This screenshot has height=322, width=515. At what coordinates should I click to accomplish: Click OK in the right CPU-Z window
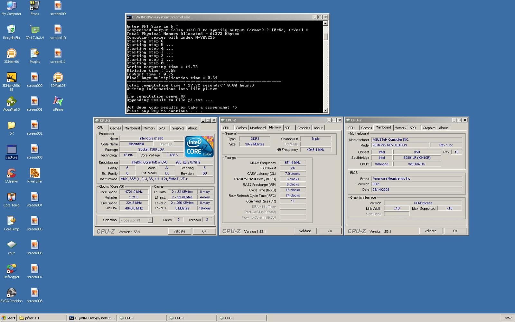click(x=455, y=231)
